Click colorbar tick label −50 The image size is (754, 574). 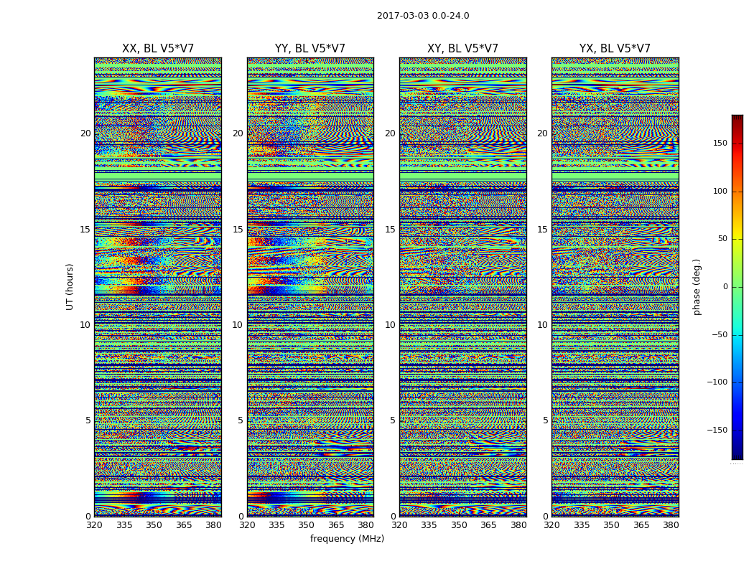point(719,335)
